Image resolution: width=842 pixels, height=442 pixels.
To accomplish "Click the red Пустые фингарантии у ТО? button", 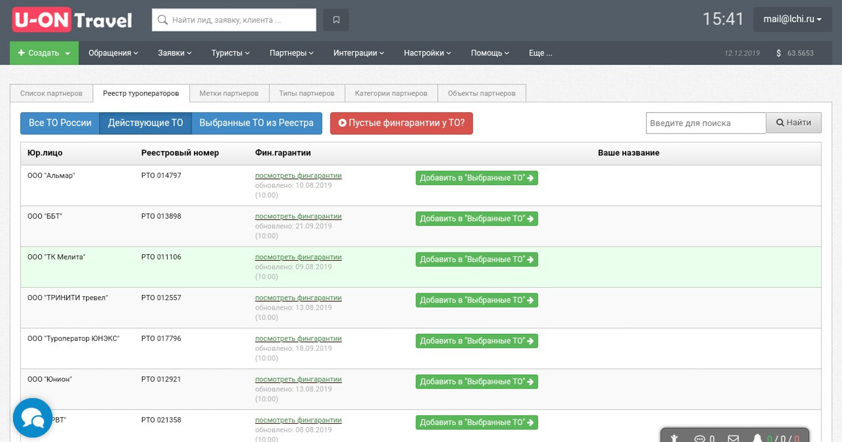I will click(x=401, y=123).
